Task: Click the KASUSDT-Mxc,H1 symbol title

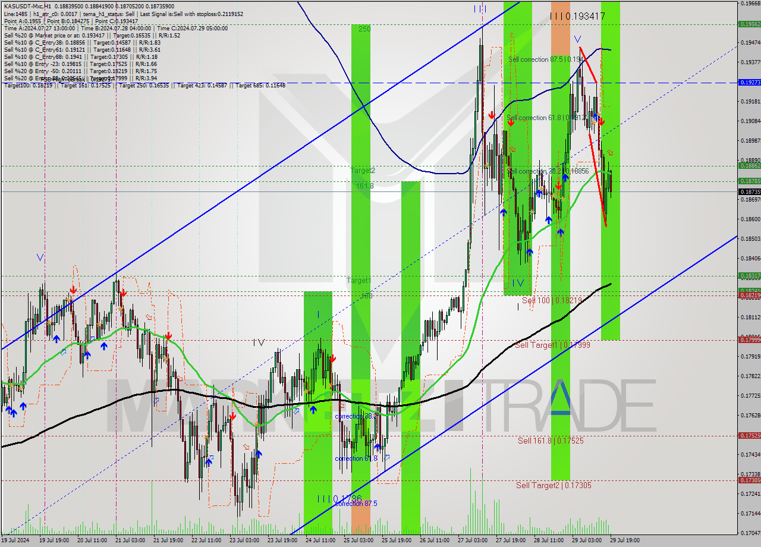Action: [27, 6]
